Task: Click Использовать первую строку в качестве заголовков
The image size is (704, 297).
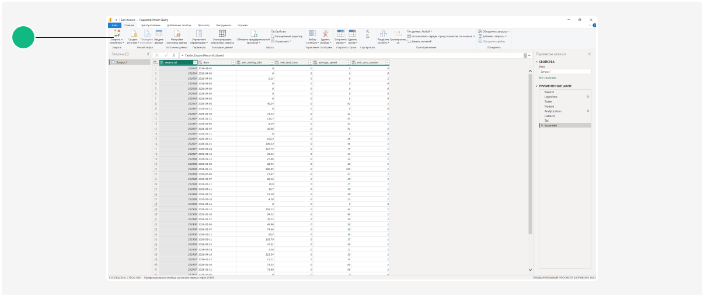Action: pyautogui.click(x=441, y=36)
